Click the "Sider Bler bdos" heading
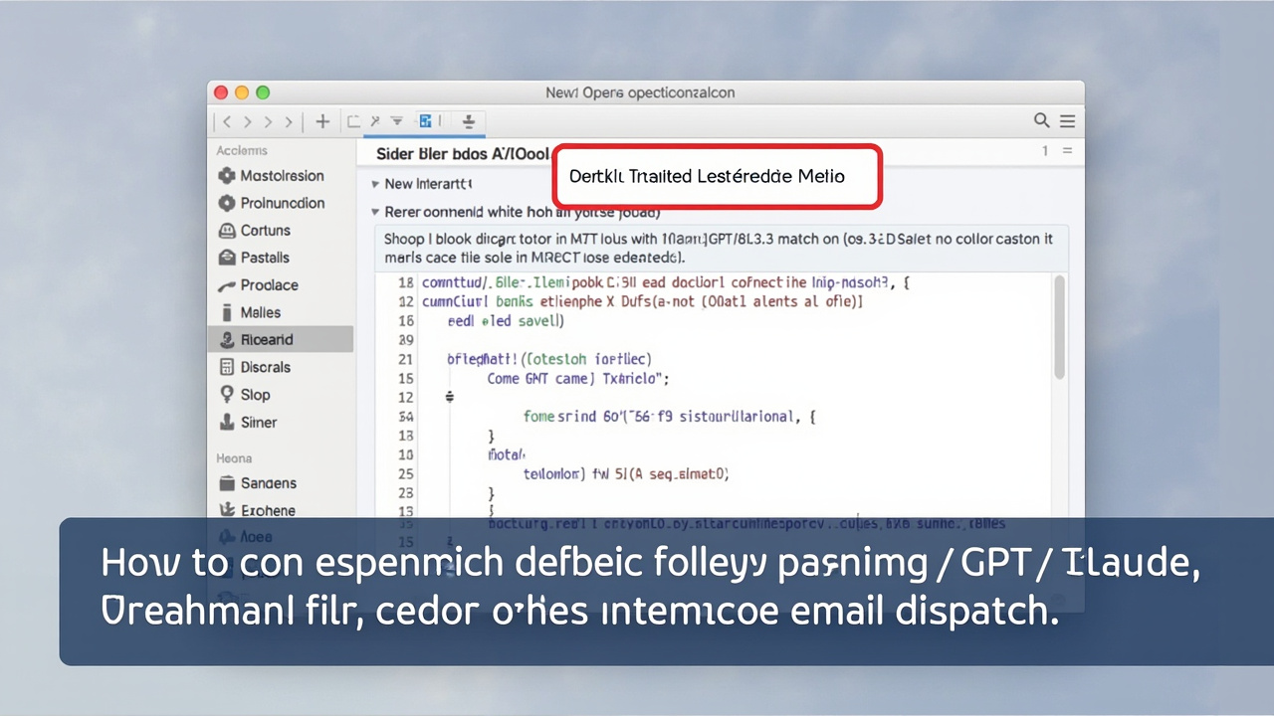 point(463,154)
